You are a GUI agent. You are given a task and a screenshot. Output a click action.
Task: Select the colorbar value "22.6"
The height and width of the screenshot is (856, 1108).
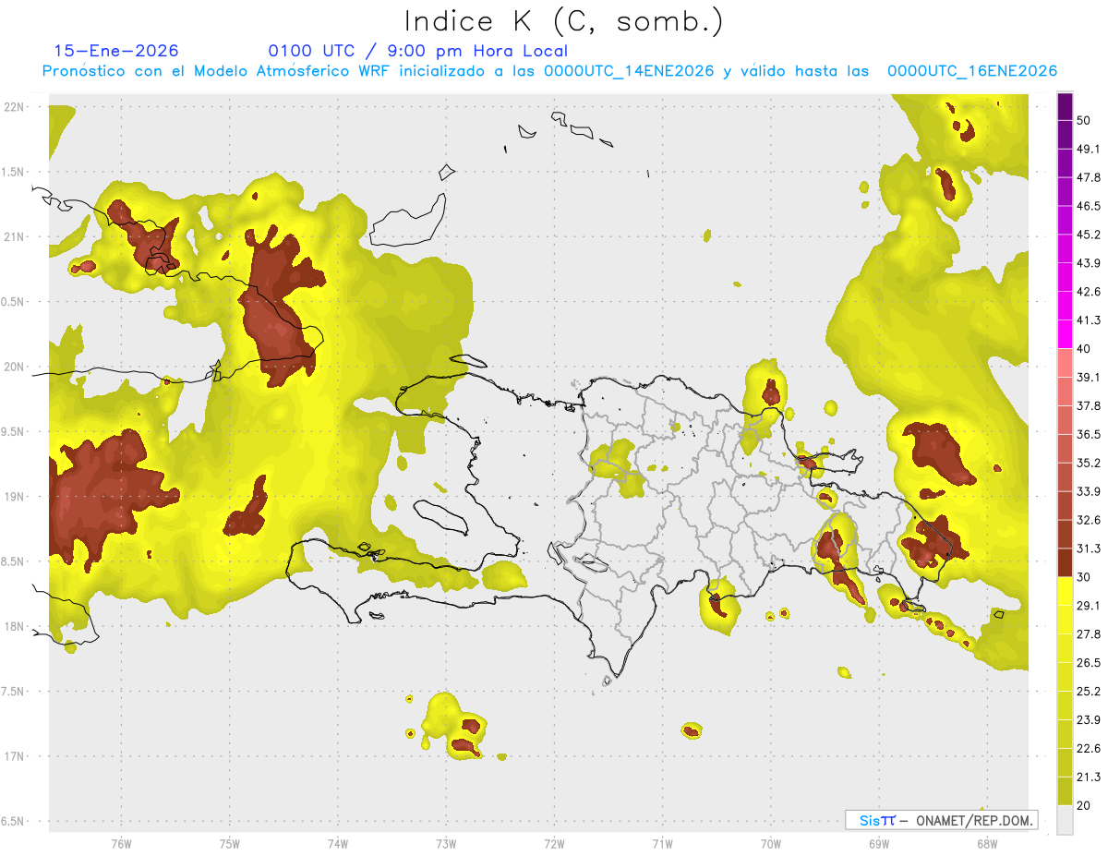pos(1089,749)
